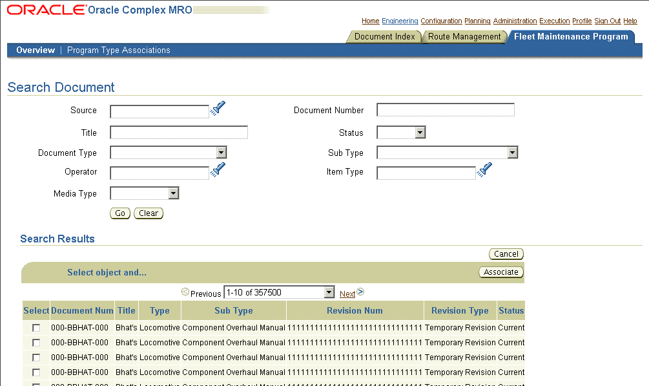This screenshot has width=649, height=386.
Task: Open the Profile link
Action: tap(582, 21)
